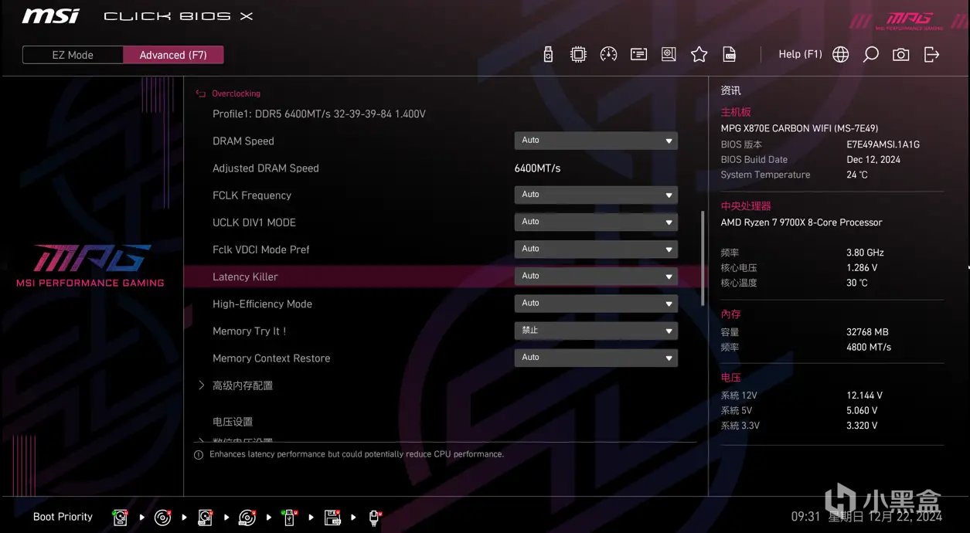This screenshot has height=533, width=970.
Task: Open the Fclk VDCI Mode Pref dropdown
Action: coord(596,249)
